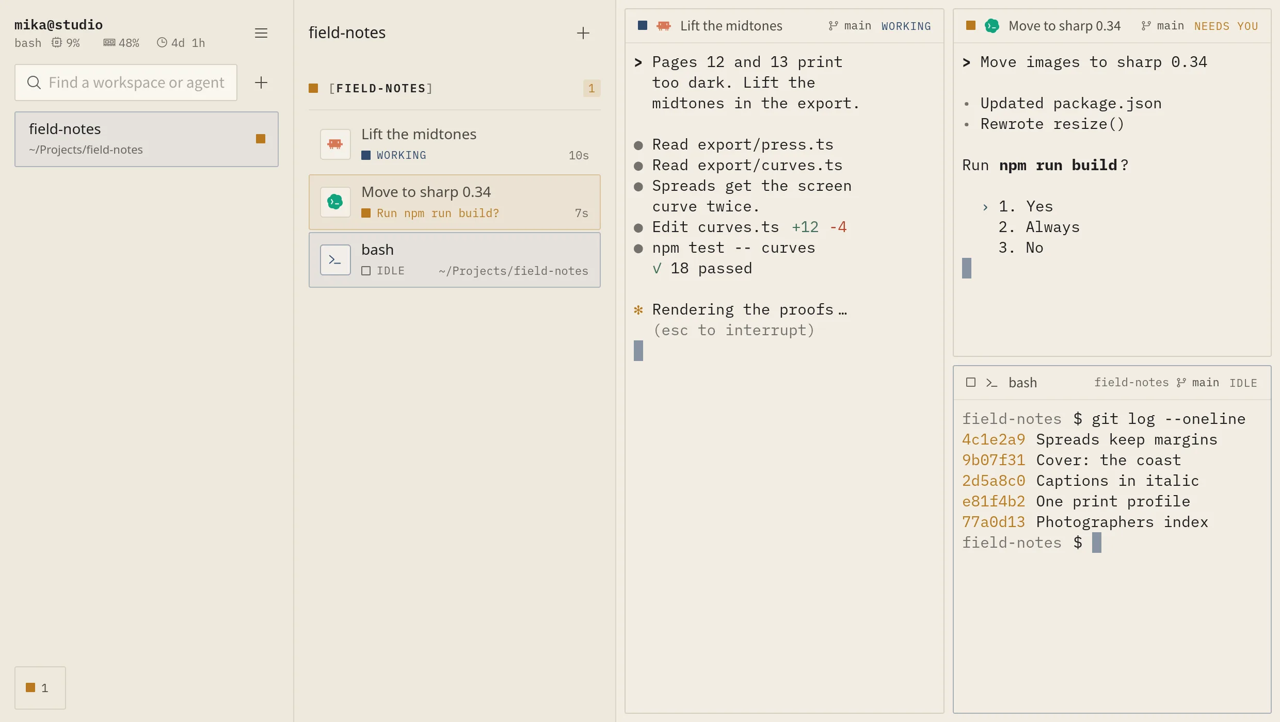This screenshot has width=1280, height=722.
Task: Click the plus icon next to the search field
Action: (x=261, y=83)
